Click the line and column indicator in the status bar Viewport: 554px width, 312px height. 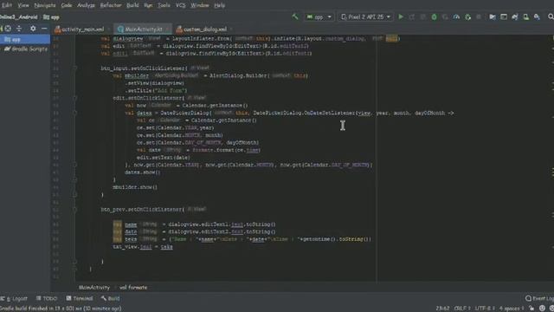(442, 309)
